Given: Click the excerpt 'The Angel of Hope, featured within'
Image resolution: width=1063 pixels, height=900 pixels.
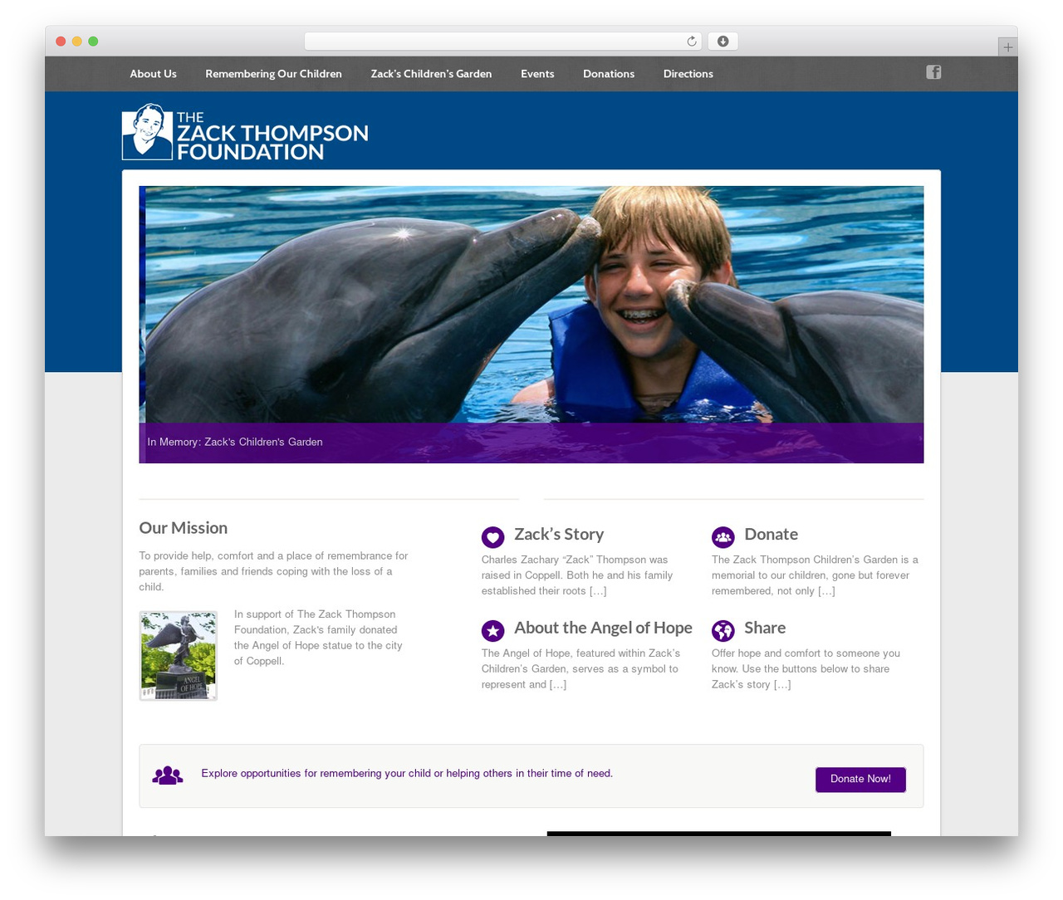Looking at the screenshot, I should 580,669.
